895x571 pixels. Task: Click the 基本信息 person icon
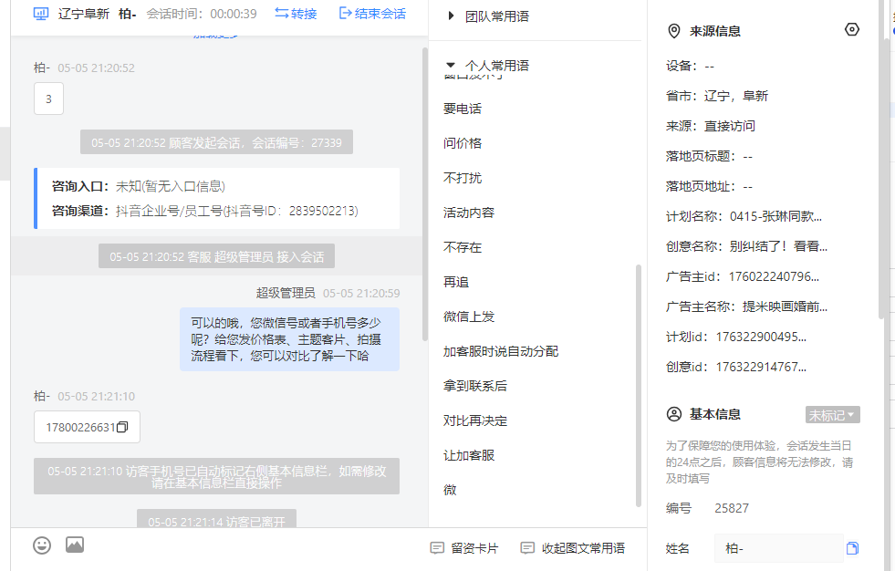674,414
